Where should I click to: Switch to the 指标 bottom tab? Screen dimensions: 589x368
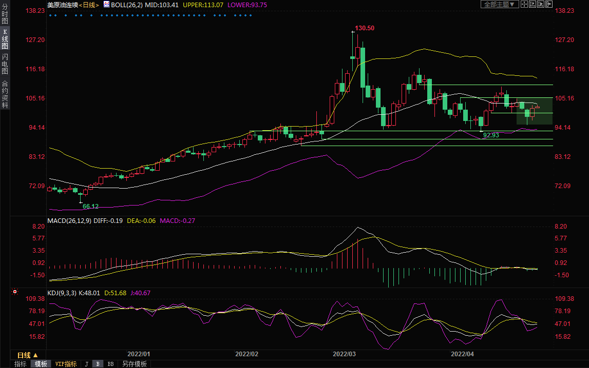(21, 364)
